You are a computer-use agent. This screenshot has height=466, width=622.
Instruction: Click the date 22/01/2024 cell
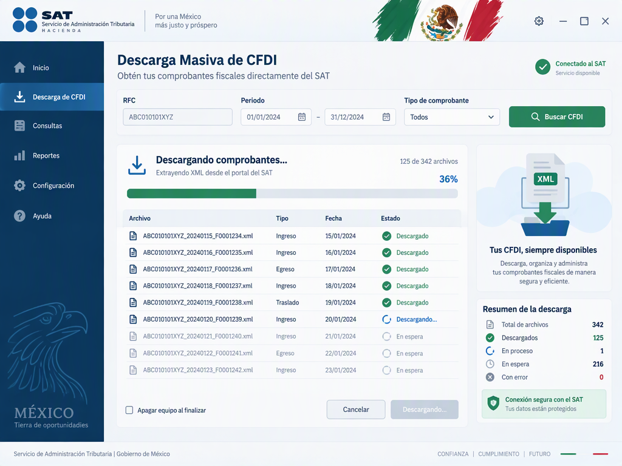point(340,354)
